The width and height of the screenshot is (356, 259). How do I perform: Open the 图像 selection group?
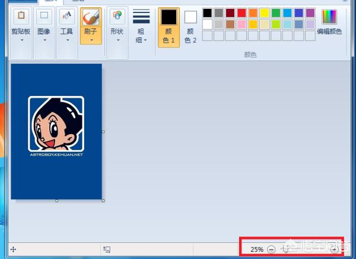pyautogui.click(x=44, y=33)
